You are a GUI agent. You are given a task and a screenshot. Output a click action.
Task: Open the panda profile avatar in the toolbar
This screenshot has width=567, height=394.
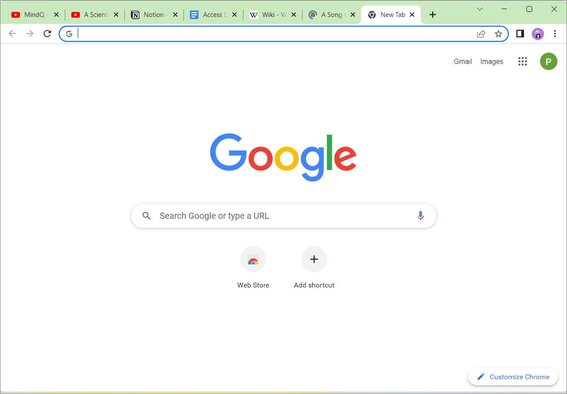pos(538,34)
